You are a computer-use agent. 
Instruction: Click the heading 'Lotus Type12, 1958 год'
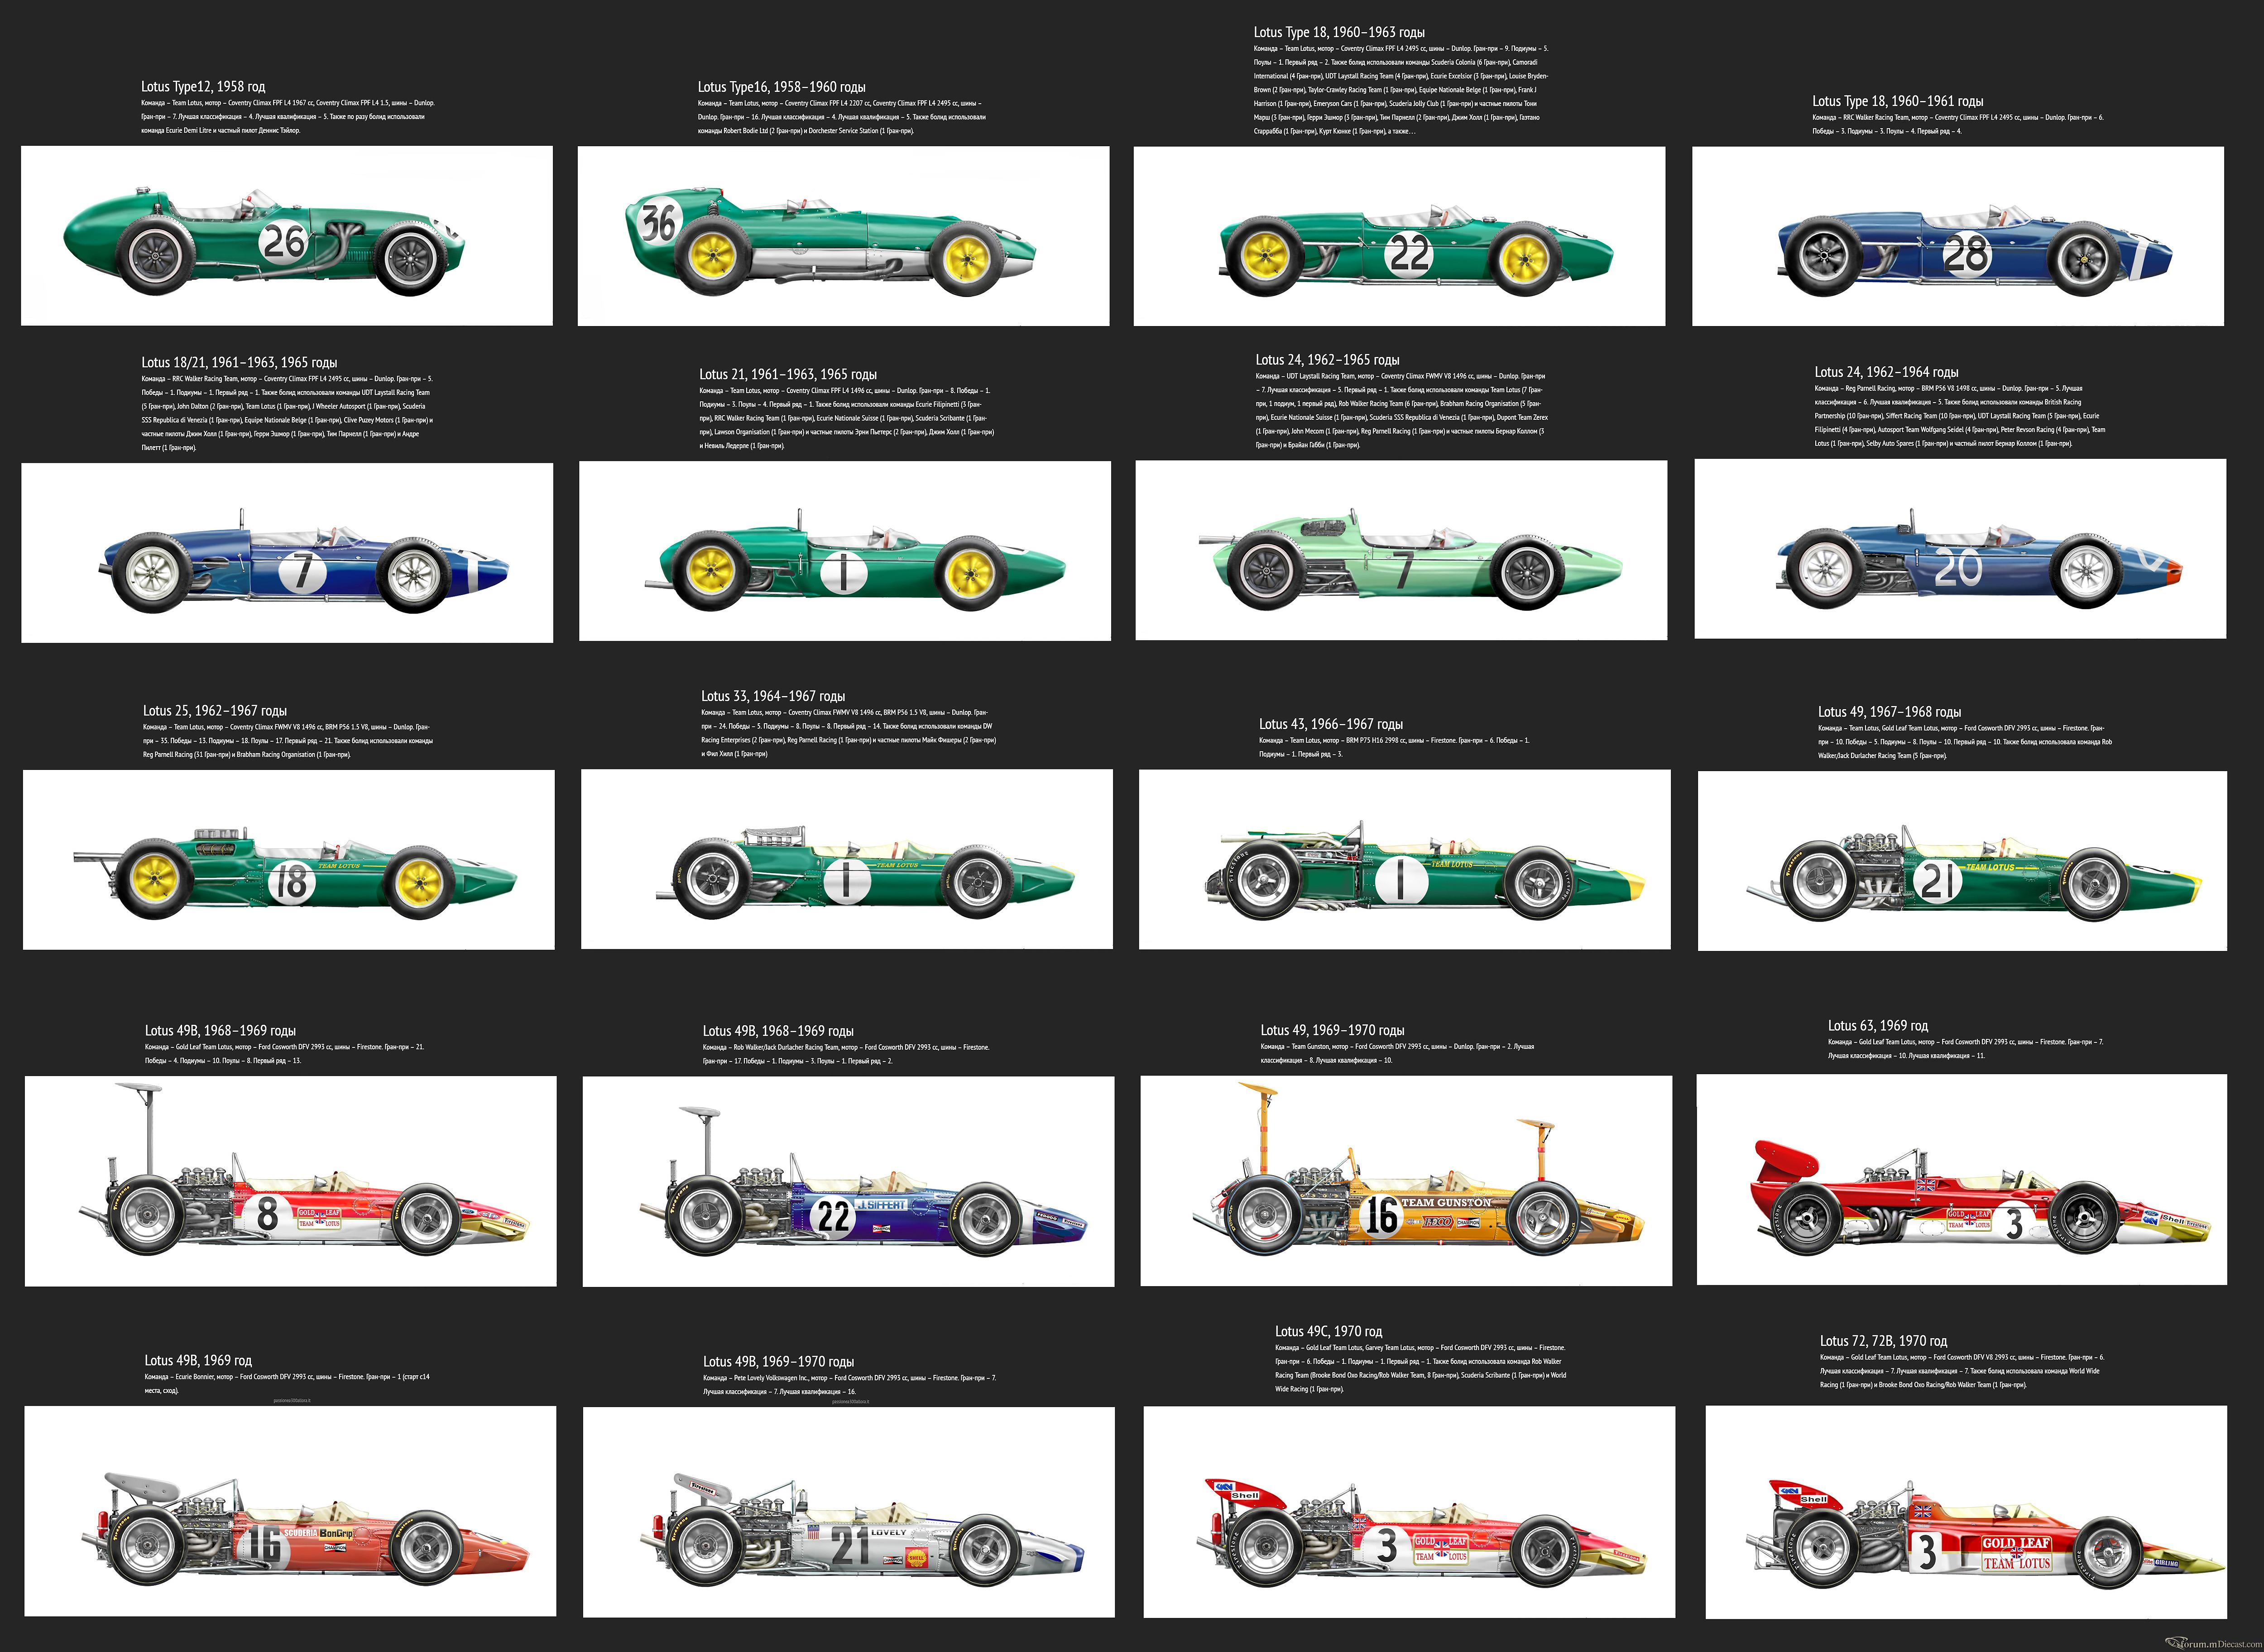(x=203, y=87)
